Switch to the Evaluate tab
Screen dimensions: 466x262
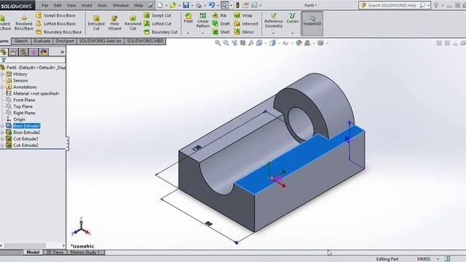pos(42,41)
